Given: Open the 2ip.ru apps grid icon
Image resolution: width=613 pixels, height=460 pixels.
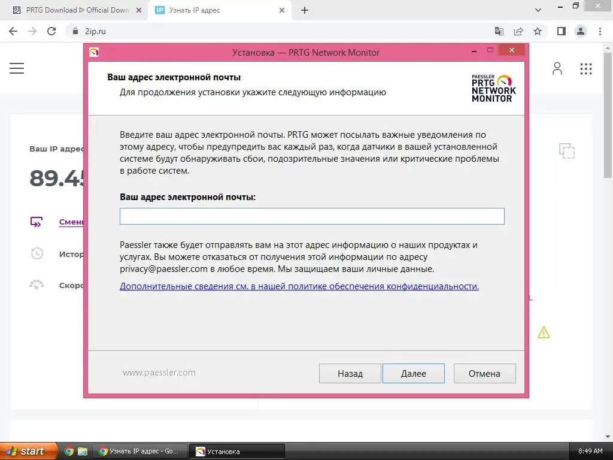Looking at the screenshot, I should point(585,69).
